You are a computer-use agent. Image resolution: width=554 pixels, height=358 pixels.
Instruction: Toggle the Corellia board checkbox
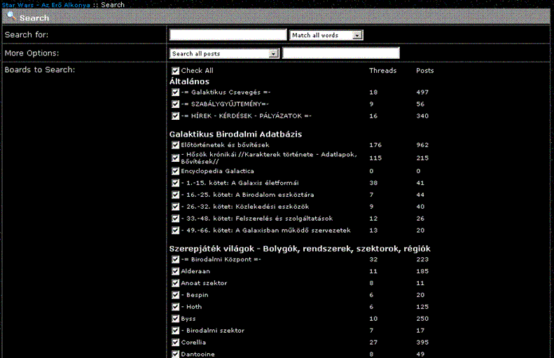point(176,343)
